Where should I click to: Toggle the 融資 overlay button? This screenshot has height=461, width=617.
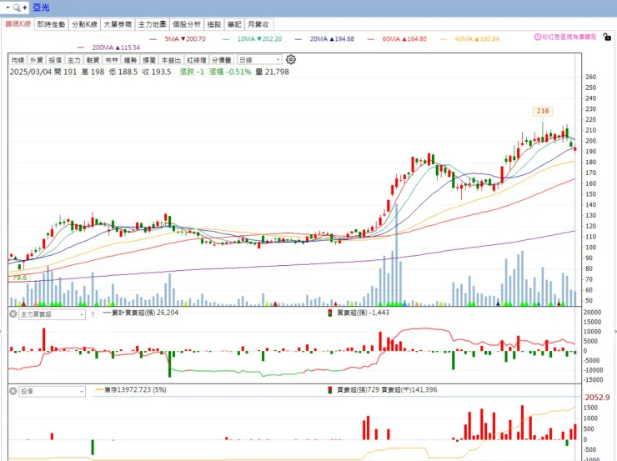(93, 60)
